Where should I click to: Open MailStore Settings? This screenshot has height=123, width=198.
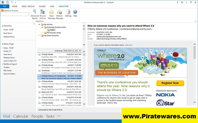(x=68, y=13)
